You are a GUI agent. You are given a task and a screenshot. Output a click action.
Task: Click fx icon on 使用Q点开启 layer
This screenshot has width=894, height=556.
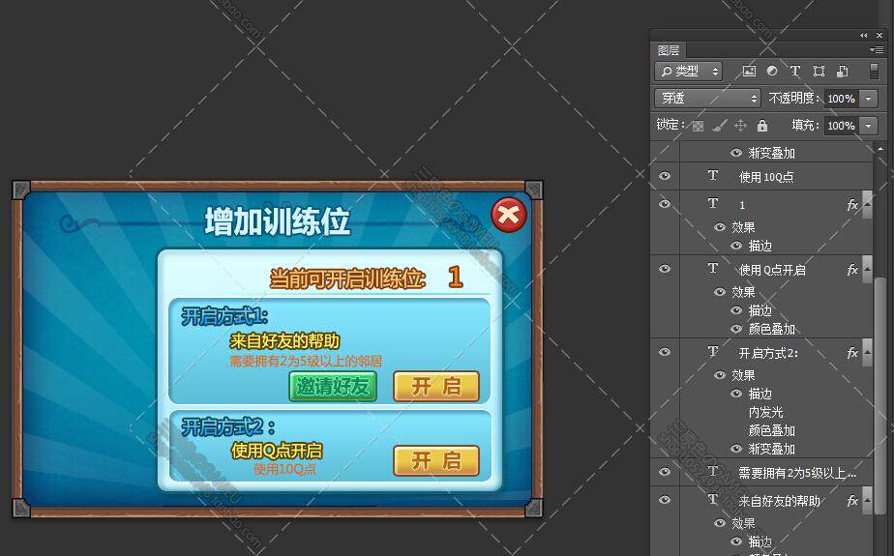click(852, 270)
